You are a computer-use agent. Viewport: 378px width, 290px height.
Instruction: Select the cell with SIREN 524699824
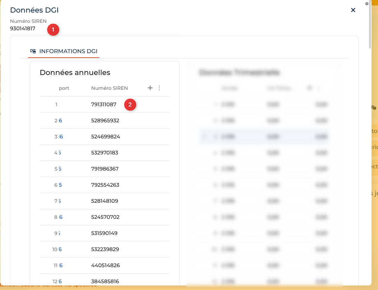106,136
